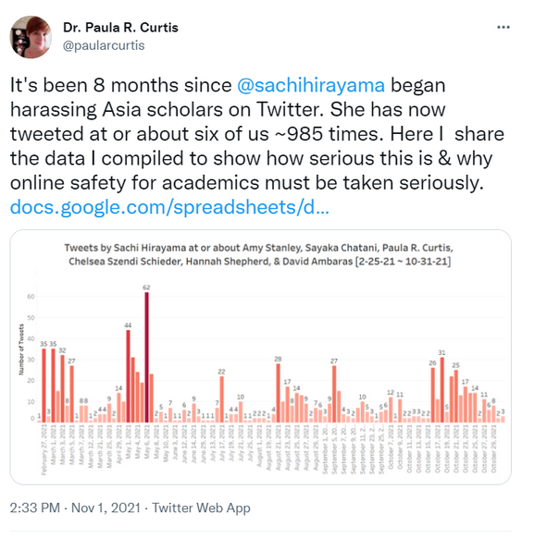This screenshot has width=547, height=551.
Task: Click the Number of Tweets axis label
Action: [21, 349]
